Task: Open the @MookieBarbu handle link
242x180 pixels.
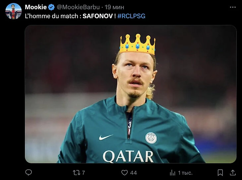Action: tap(76, 7)
